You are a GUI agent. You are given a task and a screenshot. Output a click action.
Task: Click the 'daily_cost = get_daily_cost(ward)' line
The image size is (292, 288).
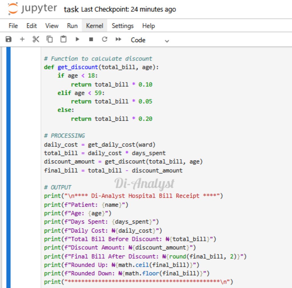[x=100, y=145]
